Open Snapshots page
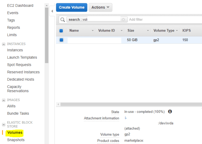The image size is (202, 144). pos(16,140)
